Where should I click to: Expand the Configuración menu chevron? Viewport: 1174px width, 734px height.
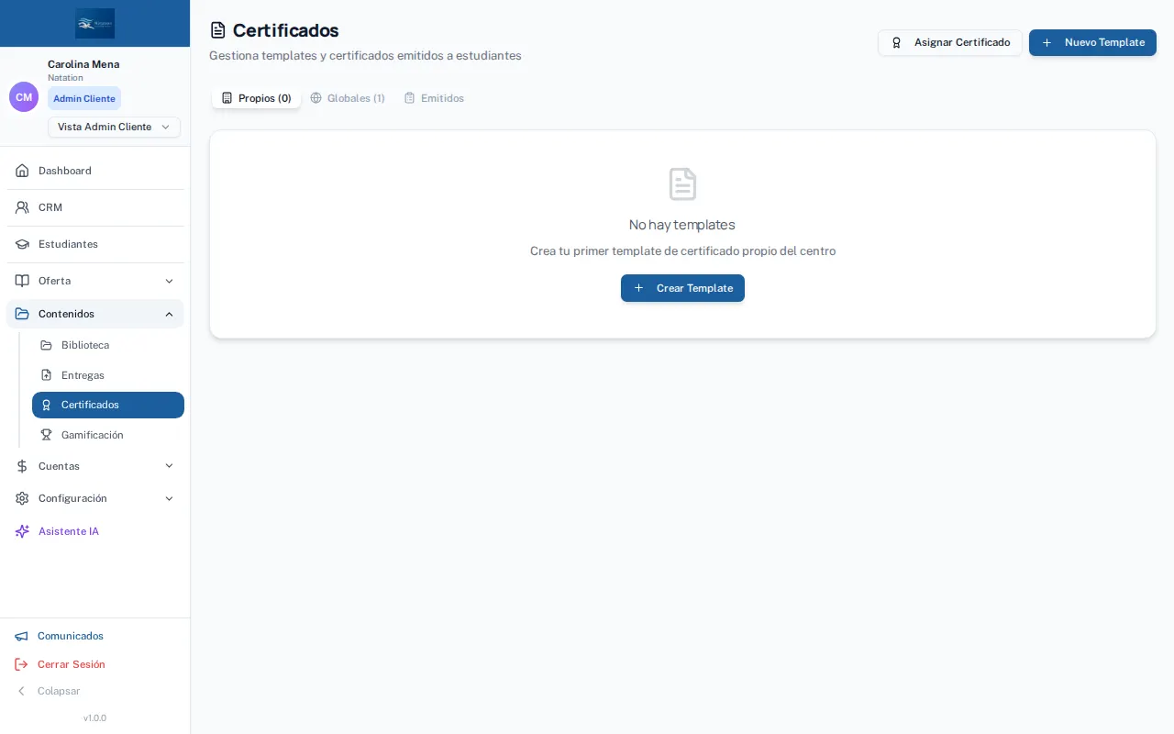pos(169,498)
